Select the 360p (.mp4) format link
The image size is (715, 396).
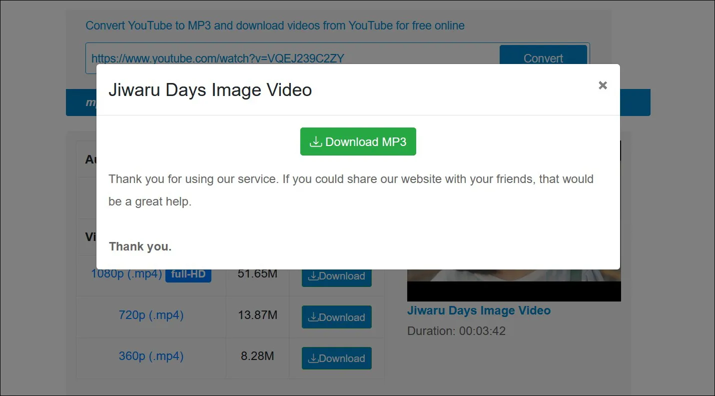click(151, 356)
